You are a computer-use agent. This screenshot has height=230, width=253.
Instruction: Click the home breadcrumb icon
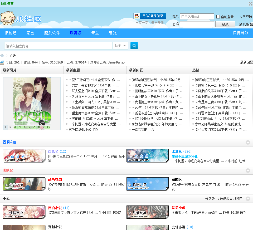2,56
